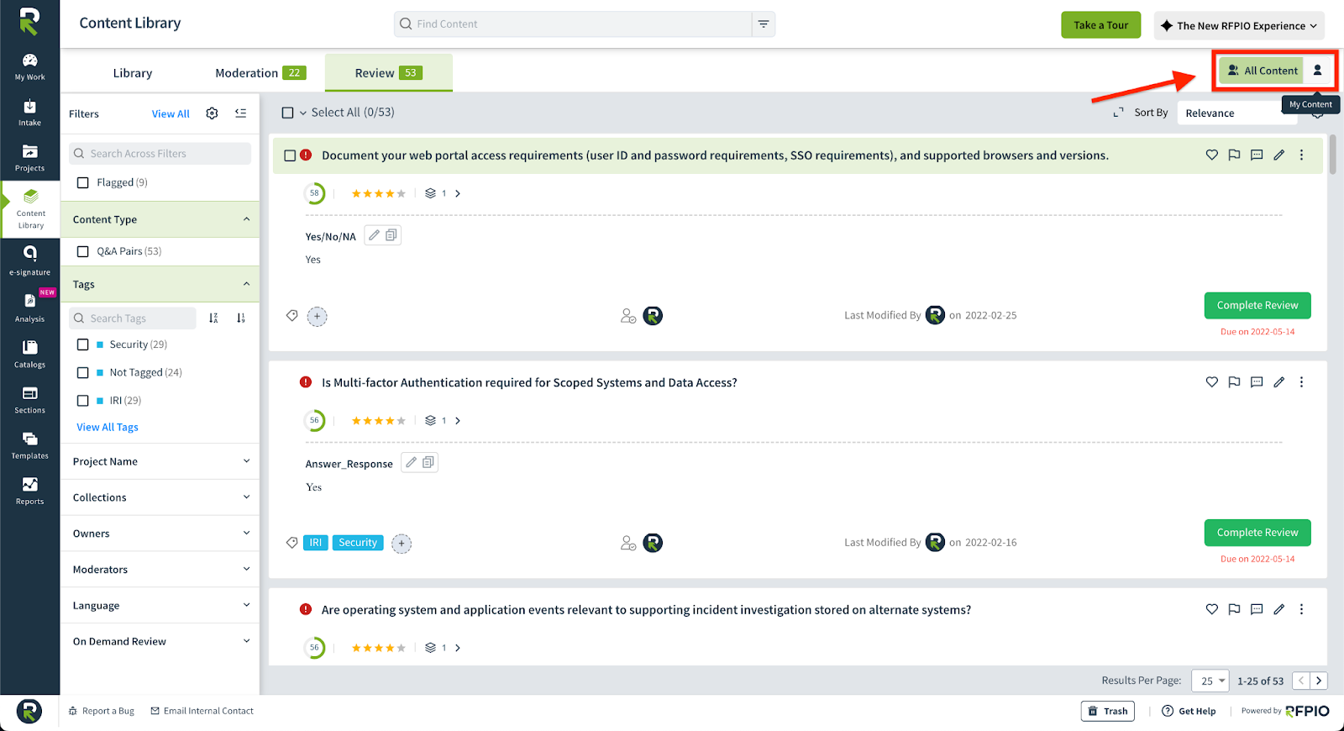Switch to the Library tab
The width and height of the screenshot is (1344, 731).
(133, 73)
